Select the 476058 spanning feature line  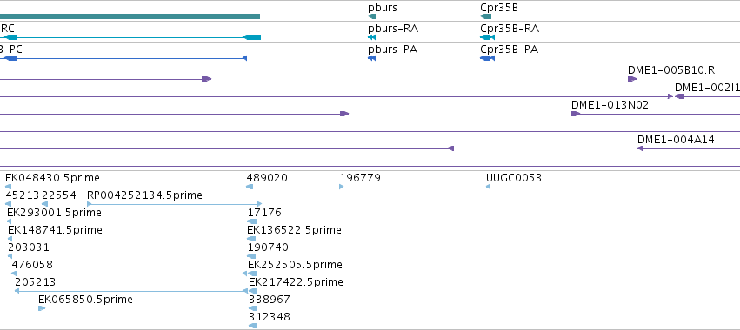(129, 274)
